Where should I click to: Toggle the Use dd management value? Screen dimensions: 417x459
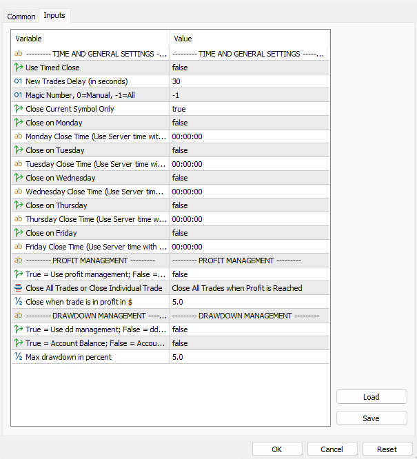pos(250,329)
